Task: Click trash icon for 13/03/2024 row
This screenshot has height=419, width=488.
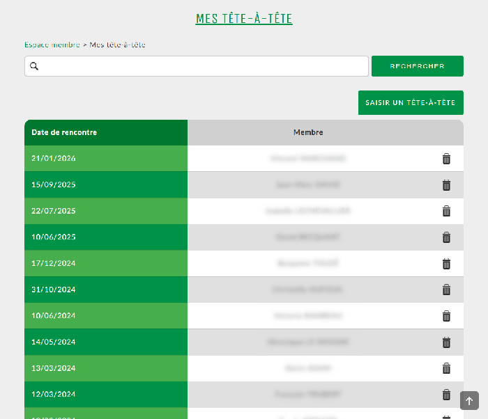Action: (446, 368)
